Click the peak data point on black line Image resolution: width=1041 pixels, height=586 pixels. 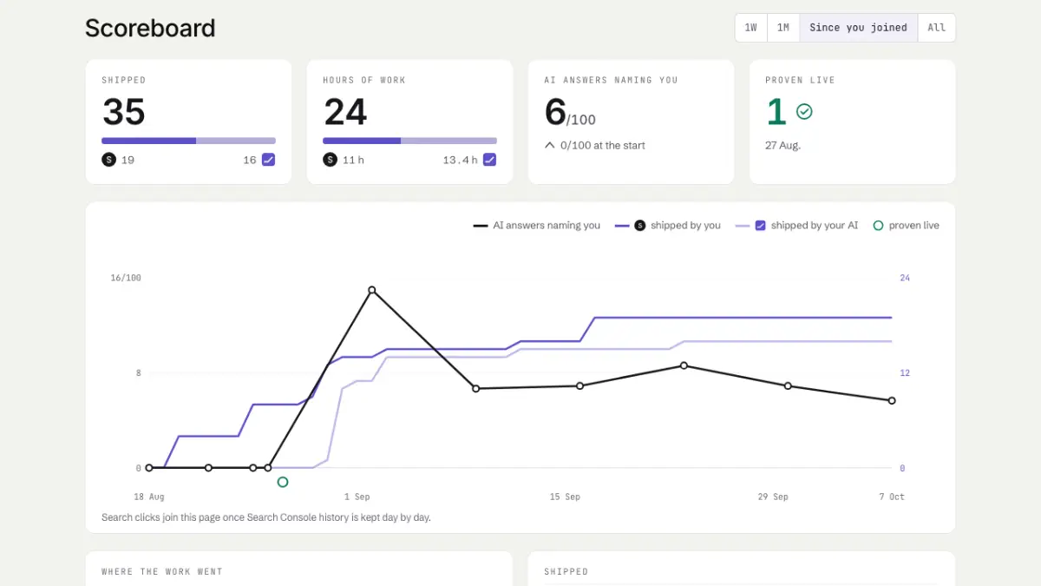coord(371,290)
